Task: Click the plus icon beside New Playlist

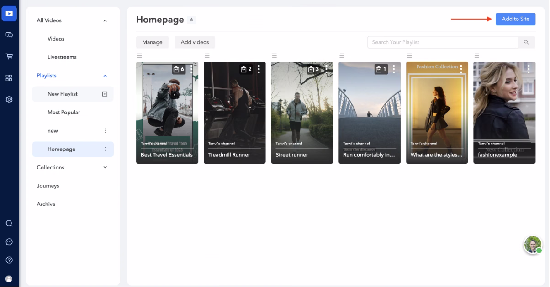Action: 105,94
